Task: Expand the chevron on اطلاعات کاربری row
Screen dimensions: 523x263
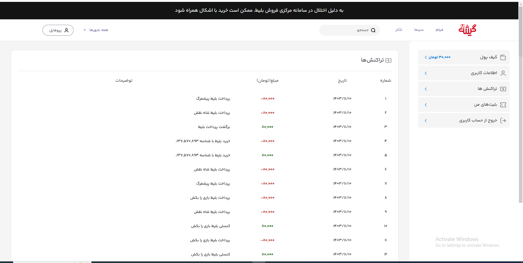Action: click(426, 73)
